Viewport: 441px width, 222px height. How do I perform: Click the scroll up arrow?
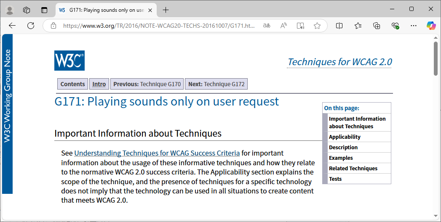coord(436,37)
